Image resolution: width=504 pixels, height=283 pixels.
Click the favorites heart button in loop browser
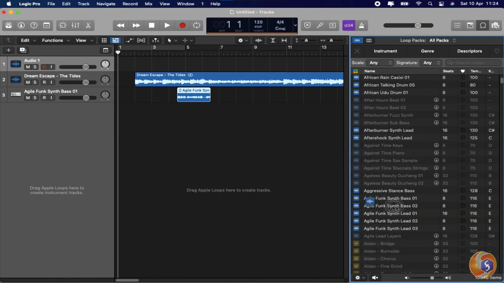pyautogui.click(x=497, y=51)
